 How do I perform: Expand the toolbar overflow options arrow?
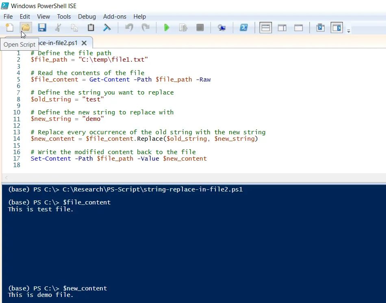tap(349, 31)
